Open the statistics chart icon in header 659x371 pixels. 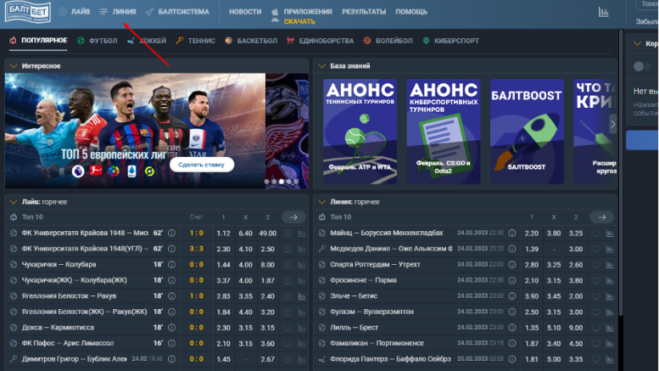click(603, 12)
